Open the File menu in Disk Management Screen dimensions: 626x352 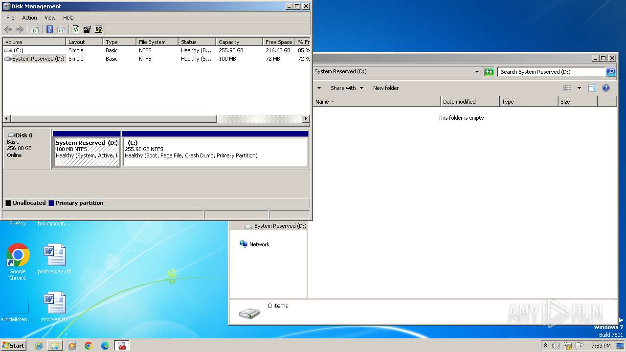click(10, 18)
